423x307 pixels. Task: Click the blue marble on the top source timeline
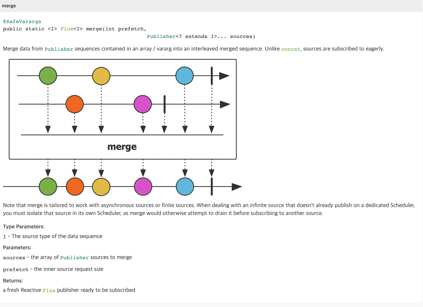pos(185,76)
